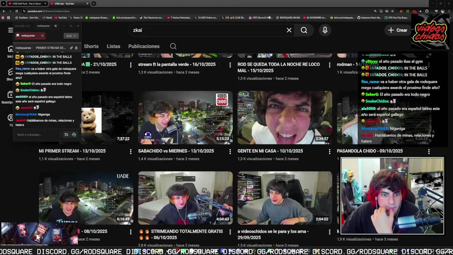Image resolution: width=453 pixels, height=255 pixels.
Task: Close the zkai - YouTube browser tab
Action: pyautogui.click(x=88, y=4)
